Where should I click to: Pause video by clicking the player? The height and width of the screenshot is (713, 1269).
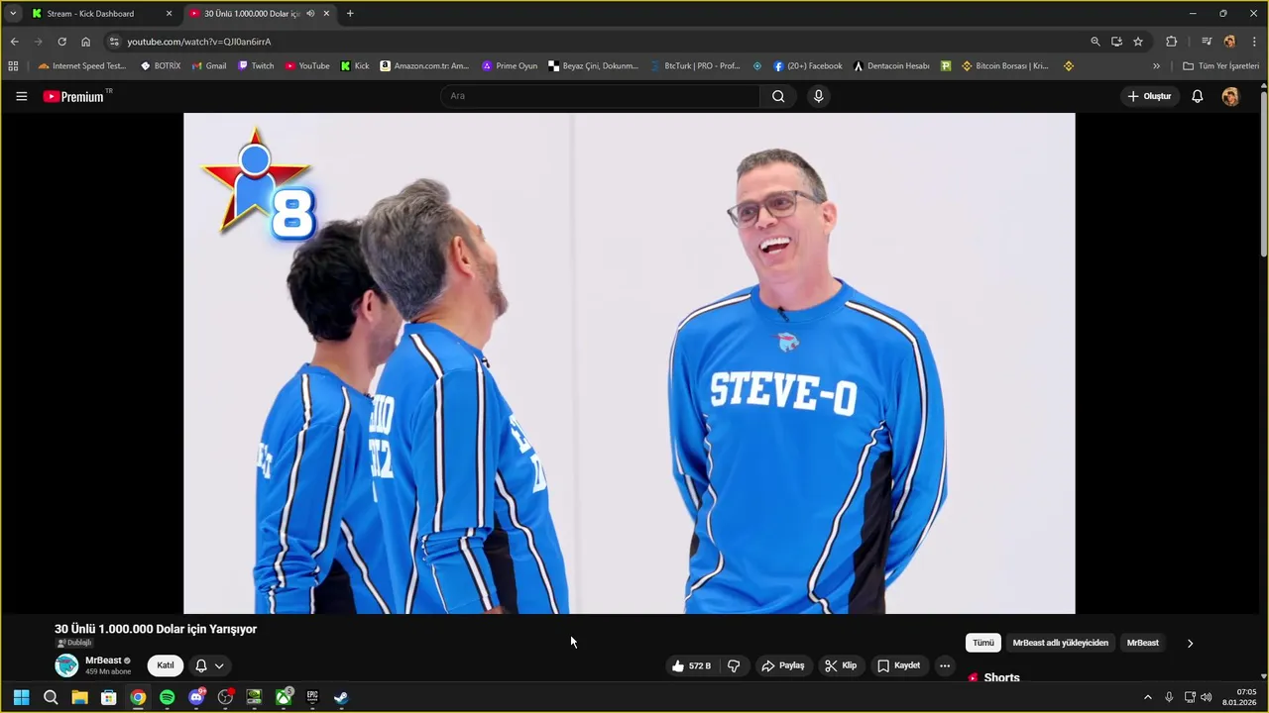(629, 362)
